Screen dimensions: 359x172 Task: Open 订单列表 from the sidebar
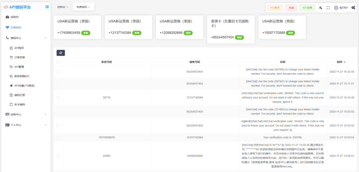click(x=19, y=57)
